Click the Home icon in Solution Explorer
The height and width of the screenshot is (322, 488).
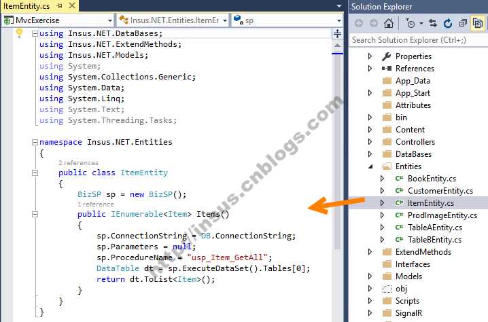click(x=388, y=23)
